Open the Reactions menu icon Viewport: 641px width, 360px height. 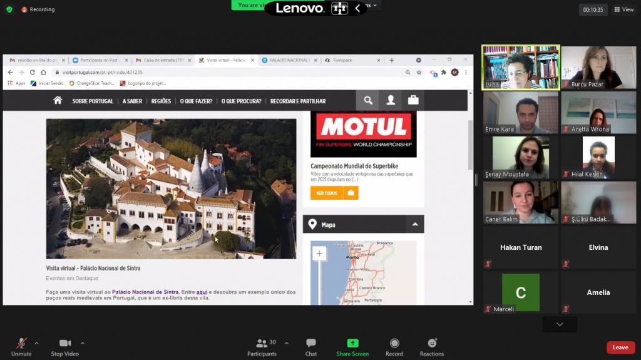[x=432, y=344]
